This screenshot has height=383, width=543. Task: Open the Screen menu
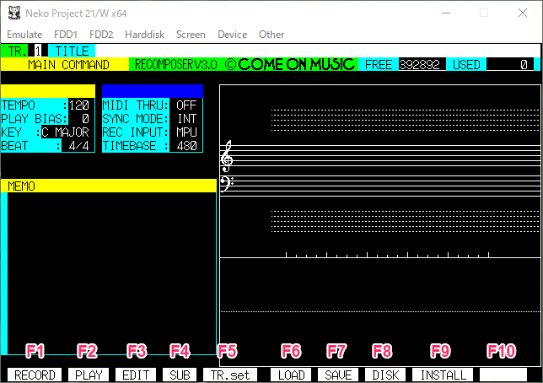pyautogui.click(x=191, y=35)
